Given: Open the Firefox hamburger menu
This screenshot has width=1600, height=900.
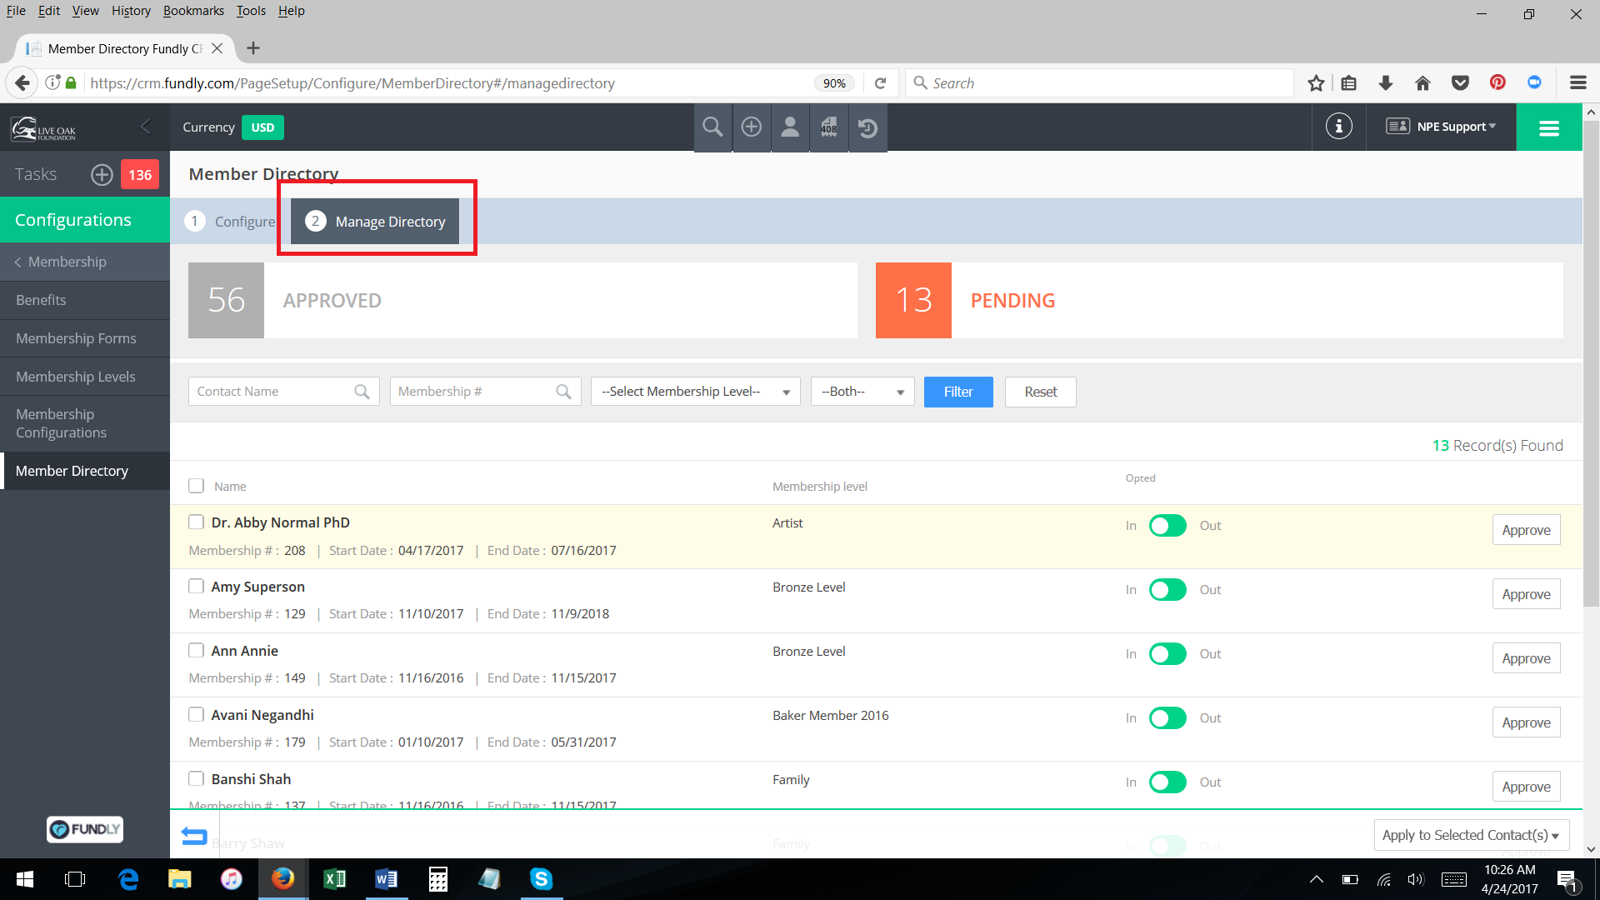Looking at the screenshot, I should 1577,83.
